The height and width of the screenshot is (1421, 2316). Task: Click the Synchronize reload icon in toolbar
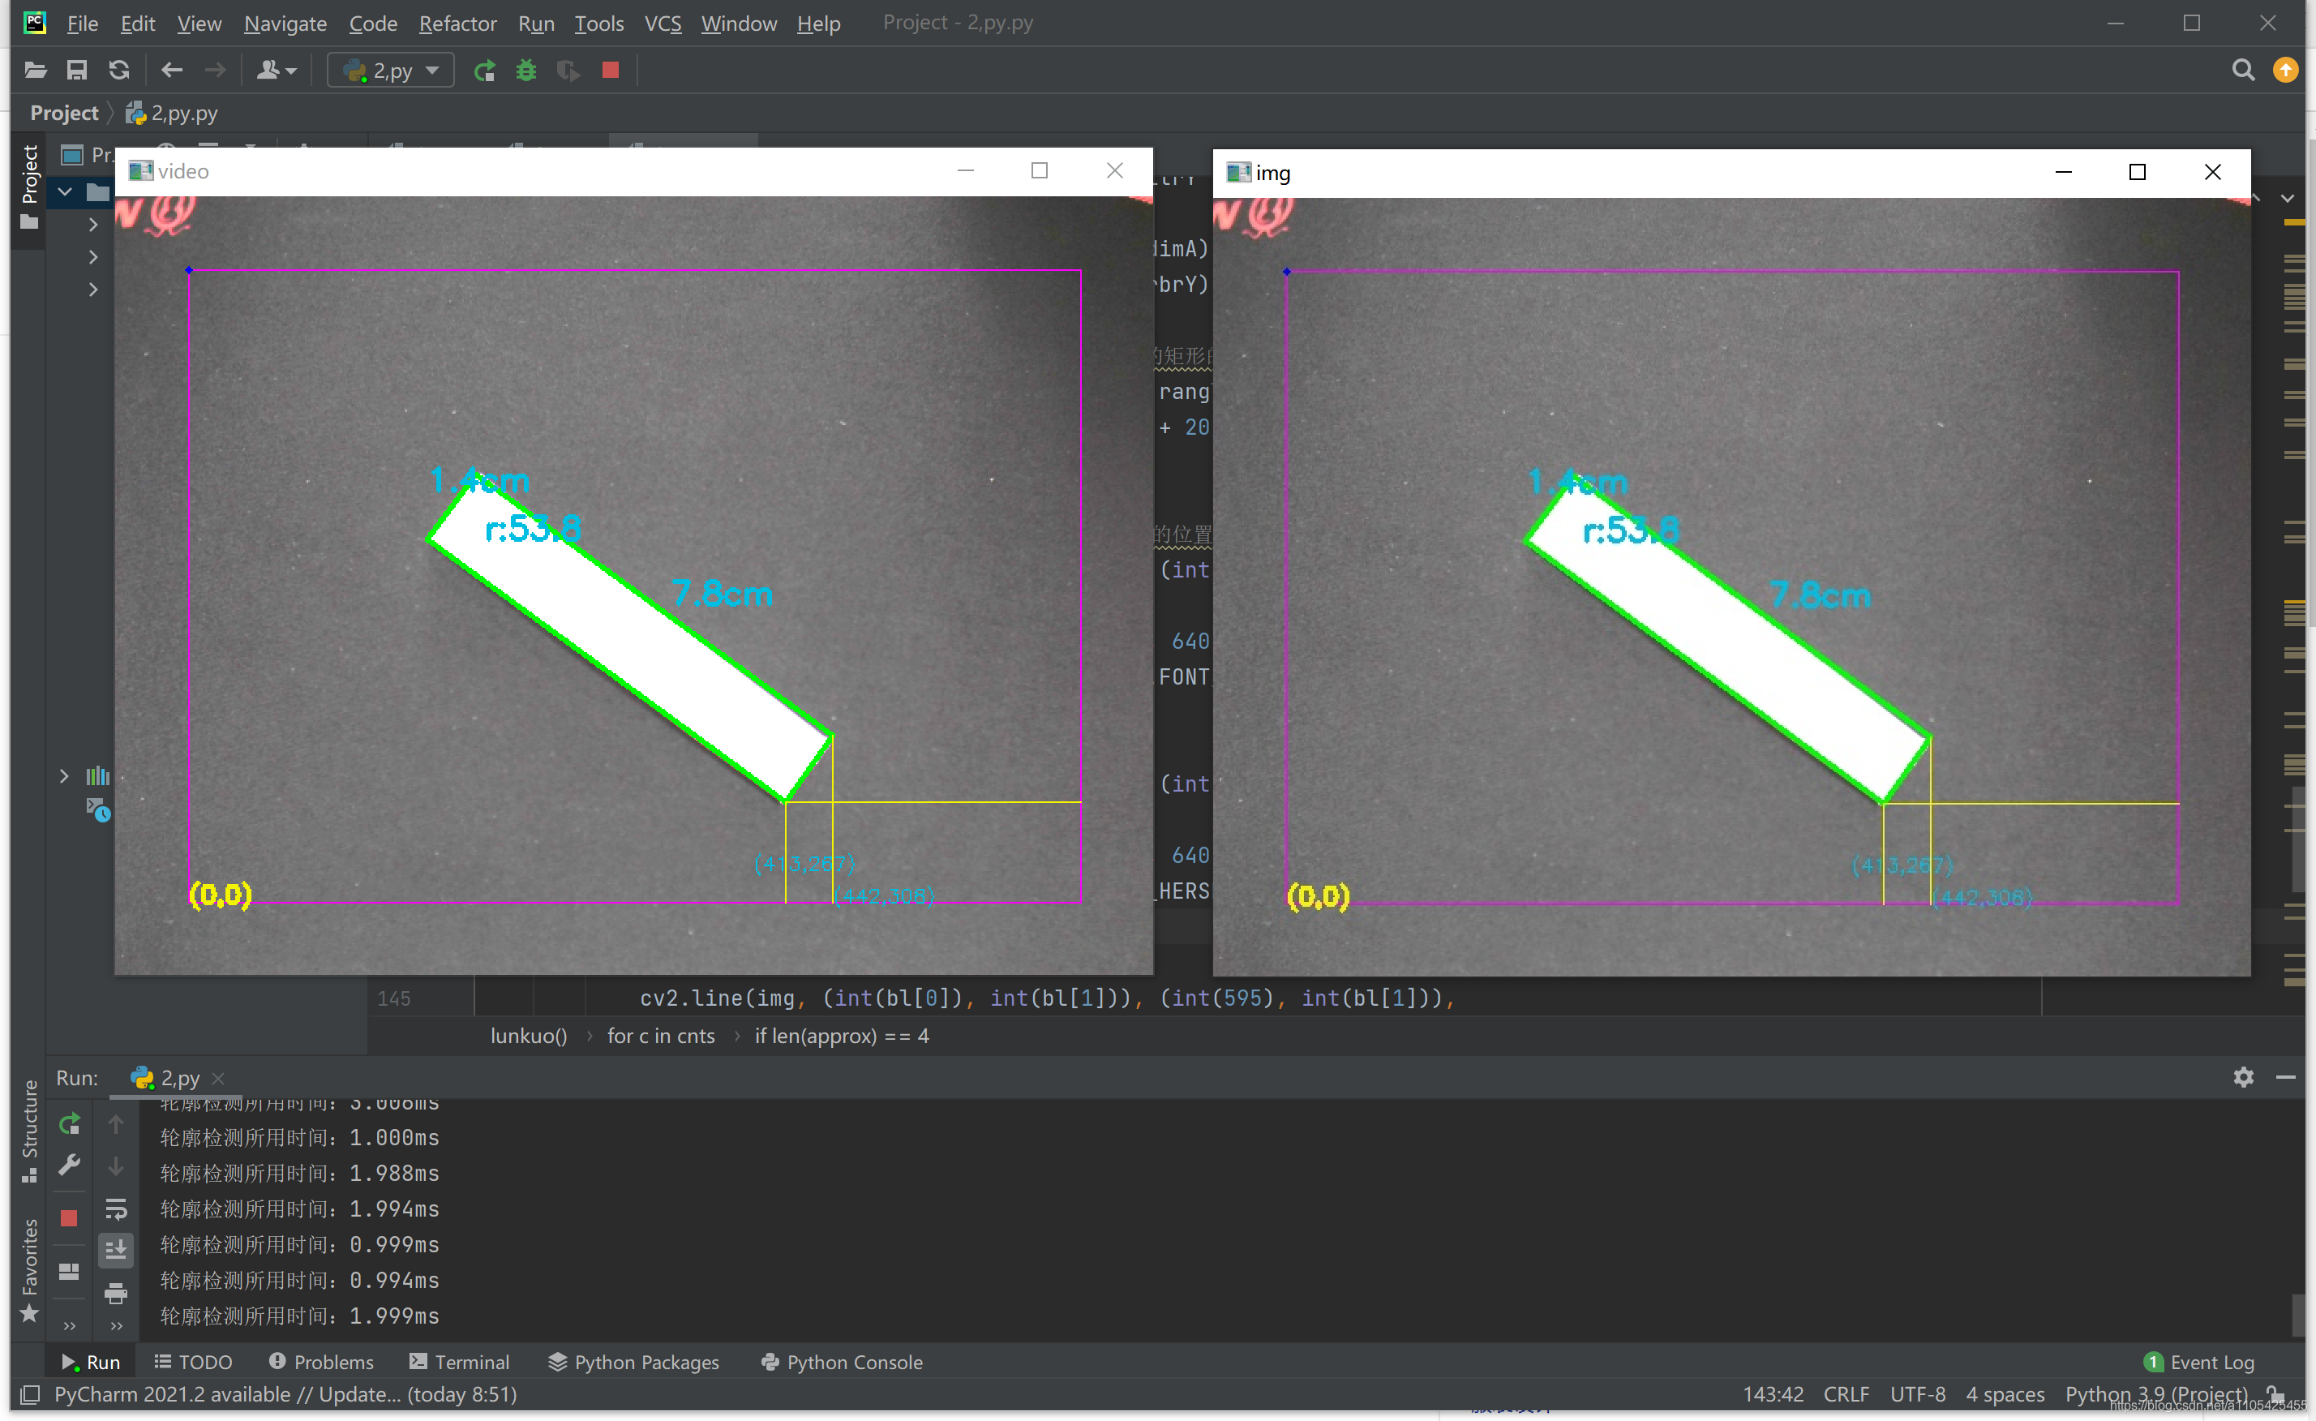pyautogui.click(x=119, y=71)
